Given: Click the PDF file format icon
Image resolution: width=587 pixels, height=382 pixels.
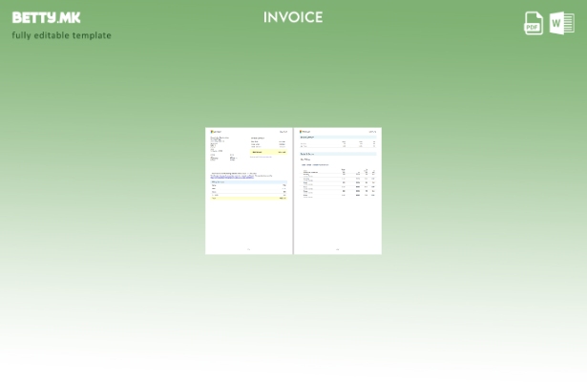Looking at the screenshot, I should (534, 23).
